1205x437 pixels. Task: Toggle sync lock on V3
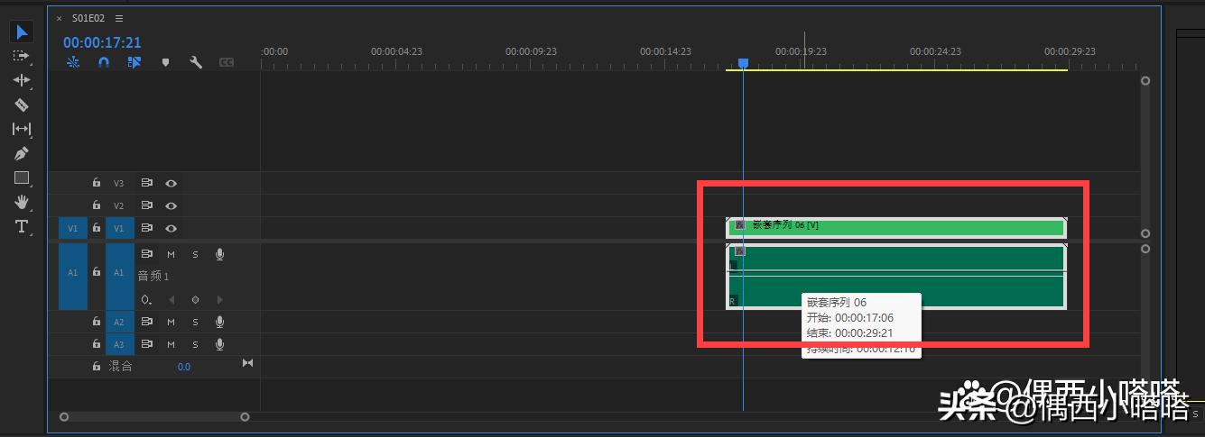(x=147, y=183)
